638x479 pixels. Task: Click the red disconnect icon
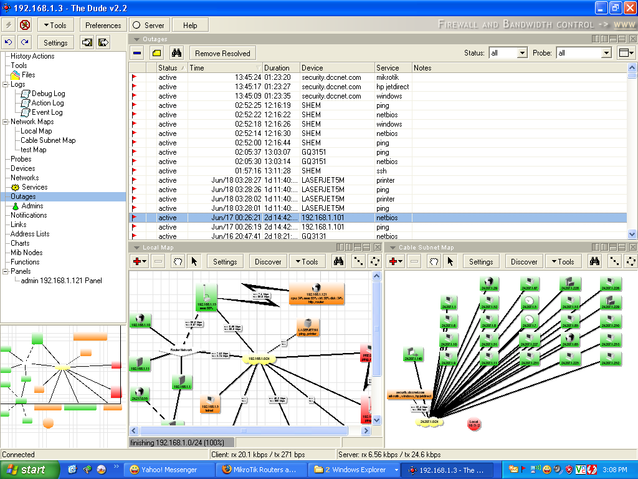[25, 25]
